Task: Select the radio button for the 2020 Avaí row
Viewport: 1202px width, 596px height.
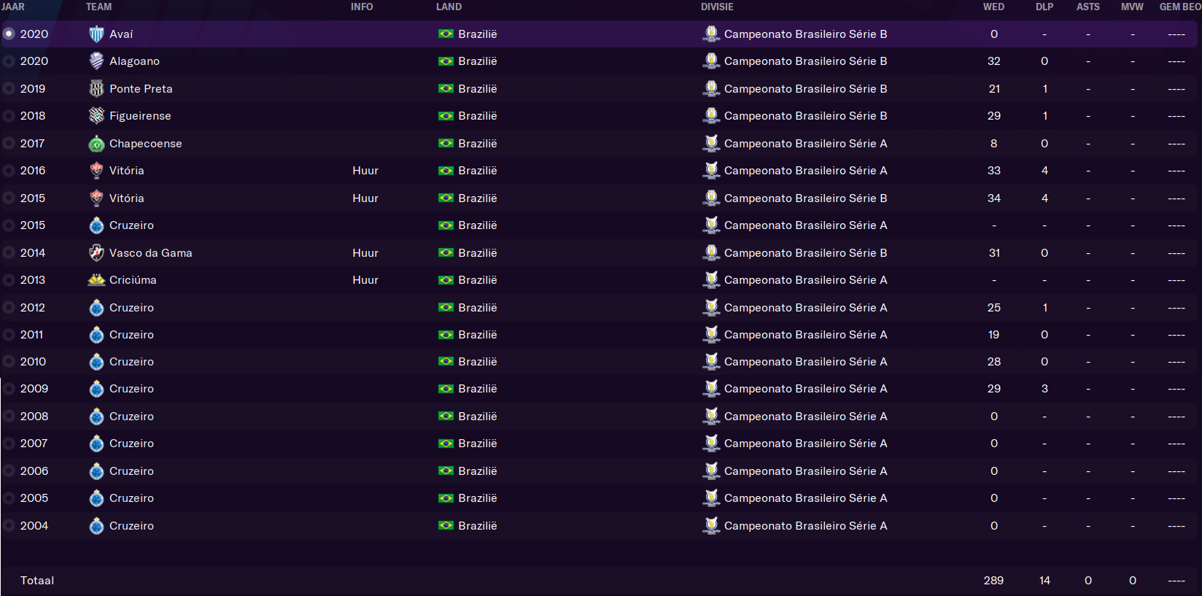Action: click(x=9, y=34)
